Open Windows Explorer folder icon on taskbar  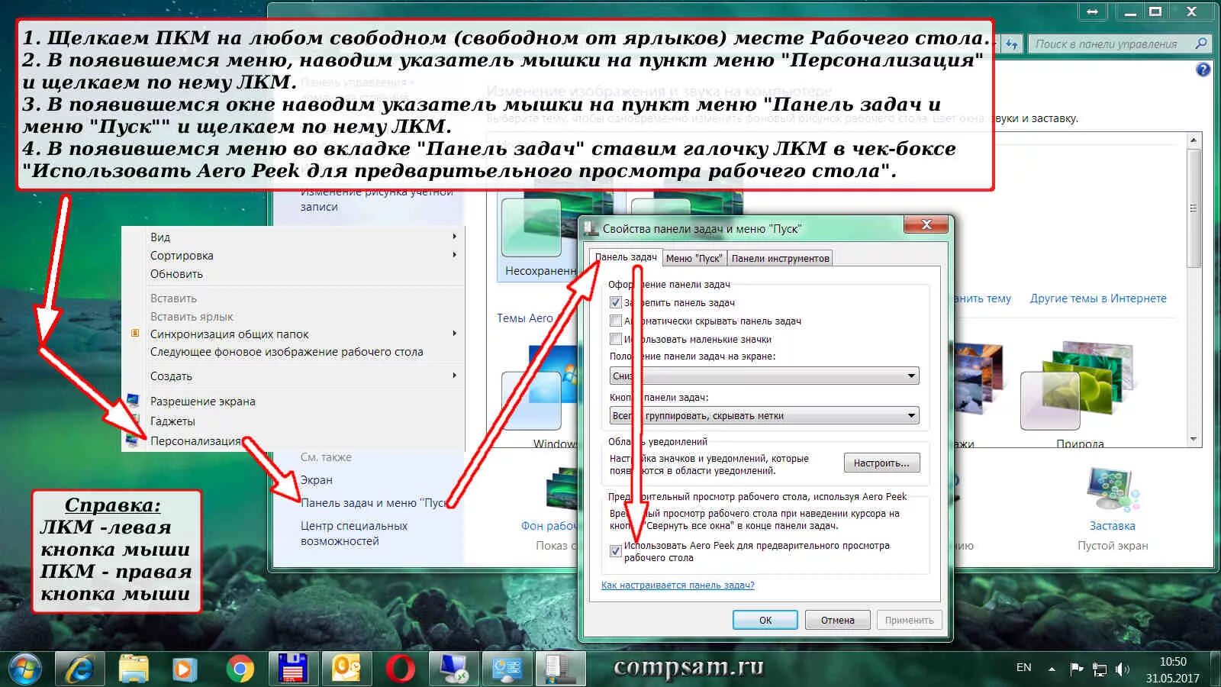click(x=134, y=669)
